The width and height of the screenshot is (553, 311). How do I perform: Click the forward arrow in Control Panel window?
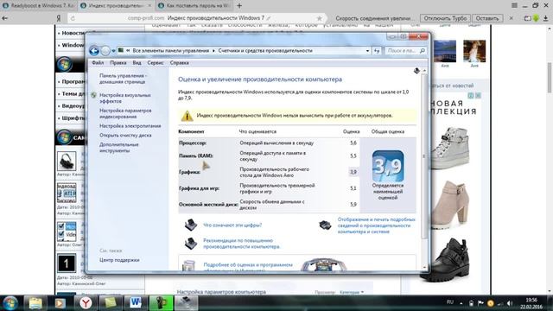[105, 51]
